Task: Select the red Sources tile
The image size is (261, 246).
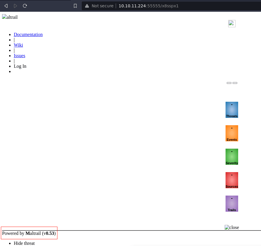Action: point(232,180)
